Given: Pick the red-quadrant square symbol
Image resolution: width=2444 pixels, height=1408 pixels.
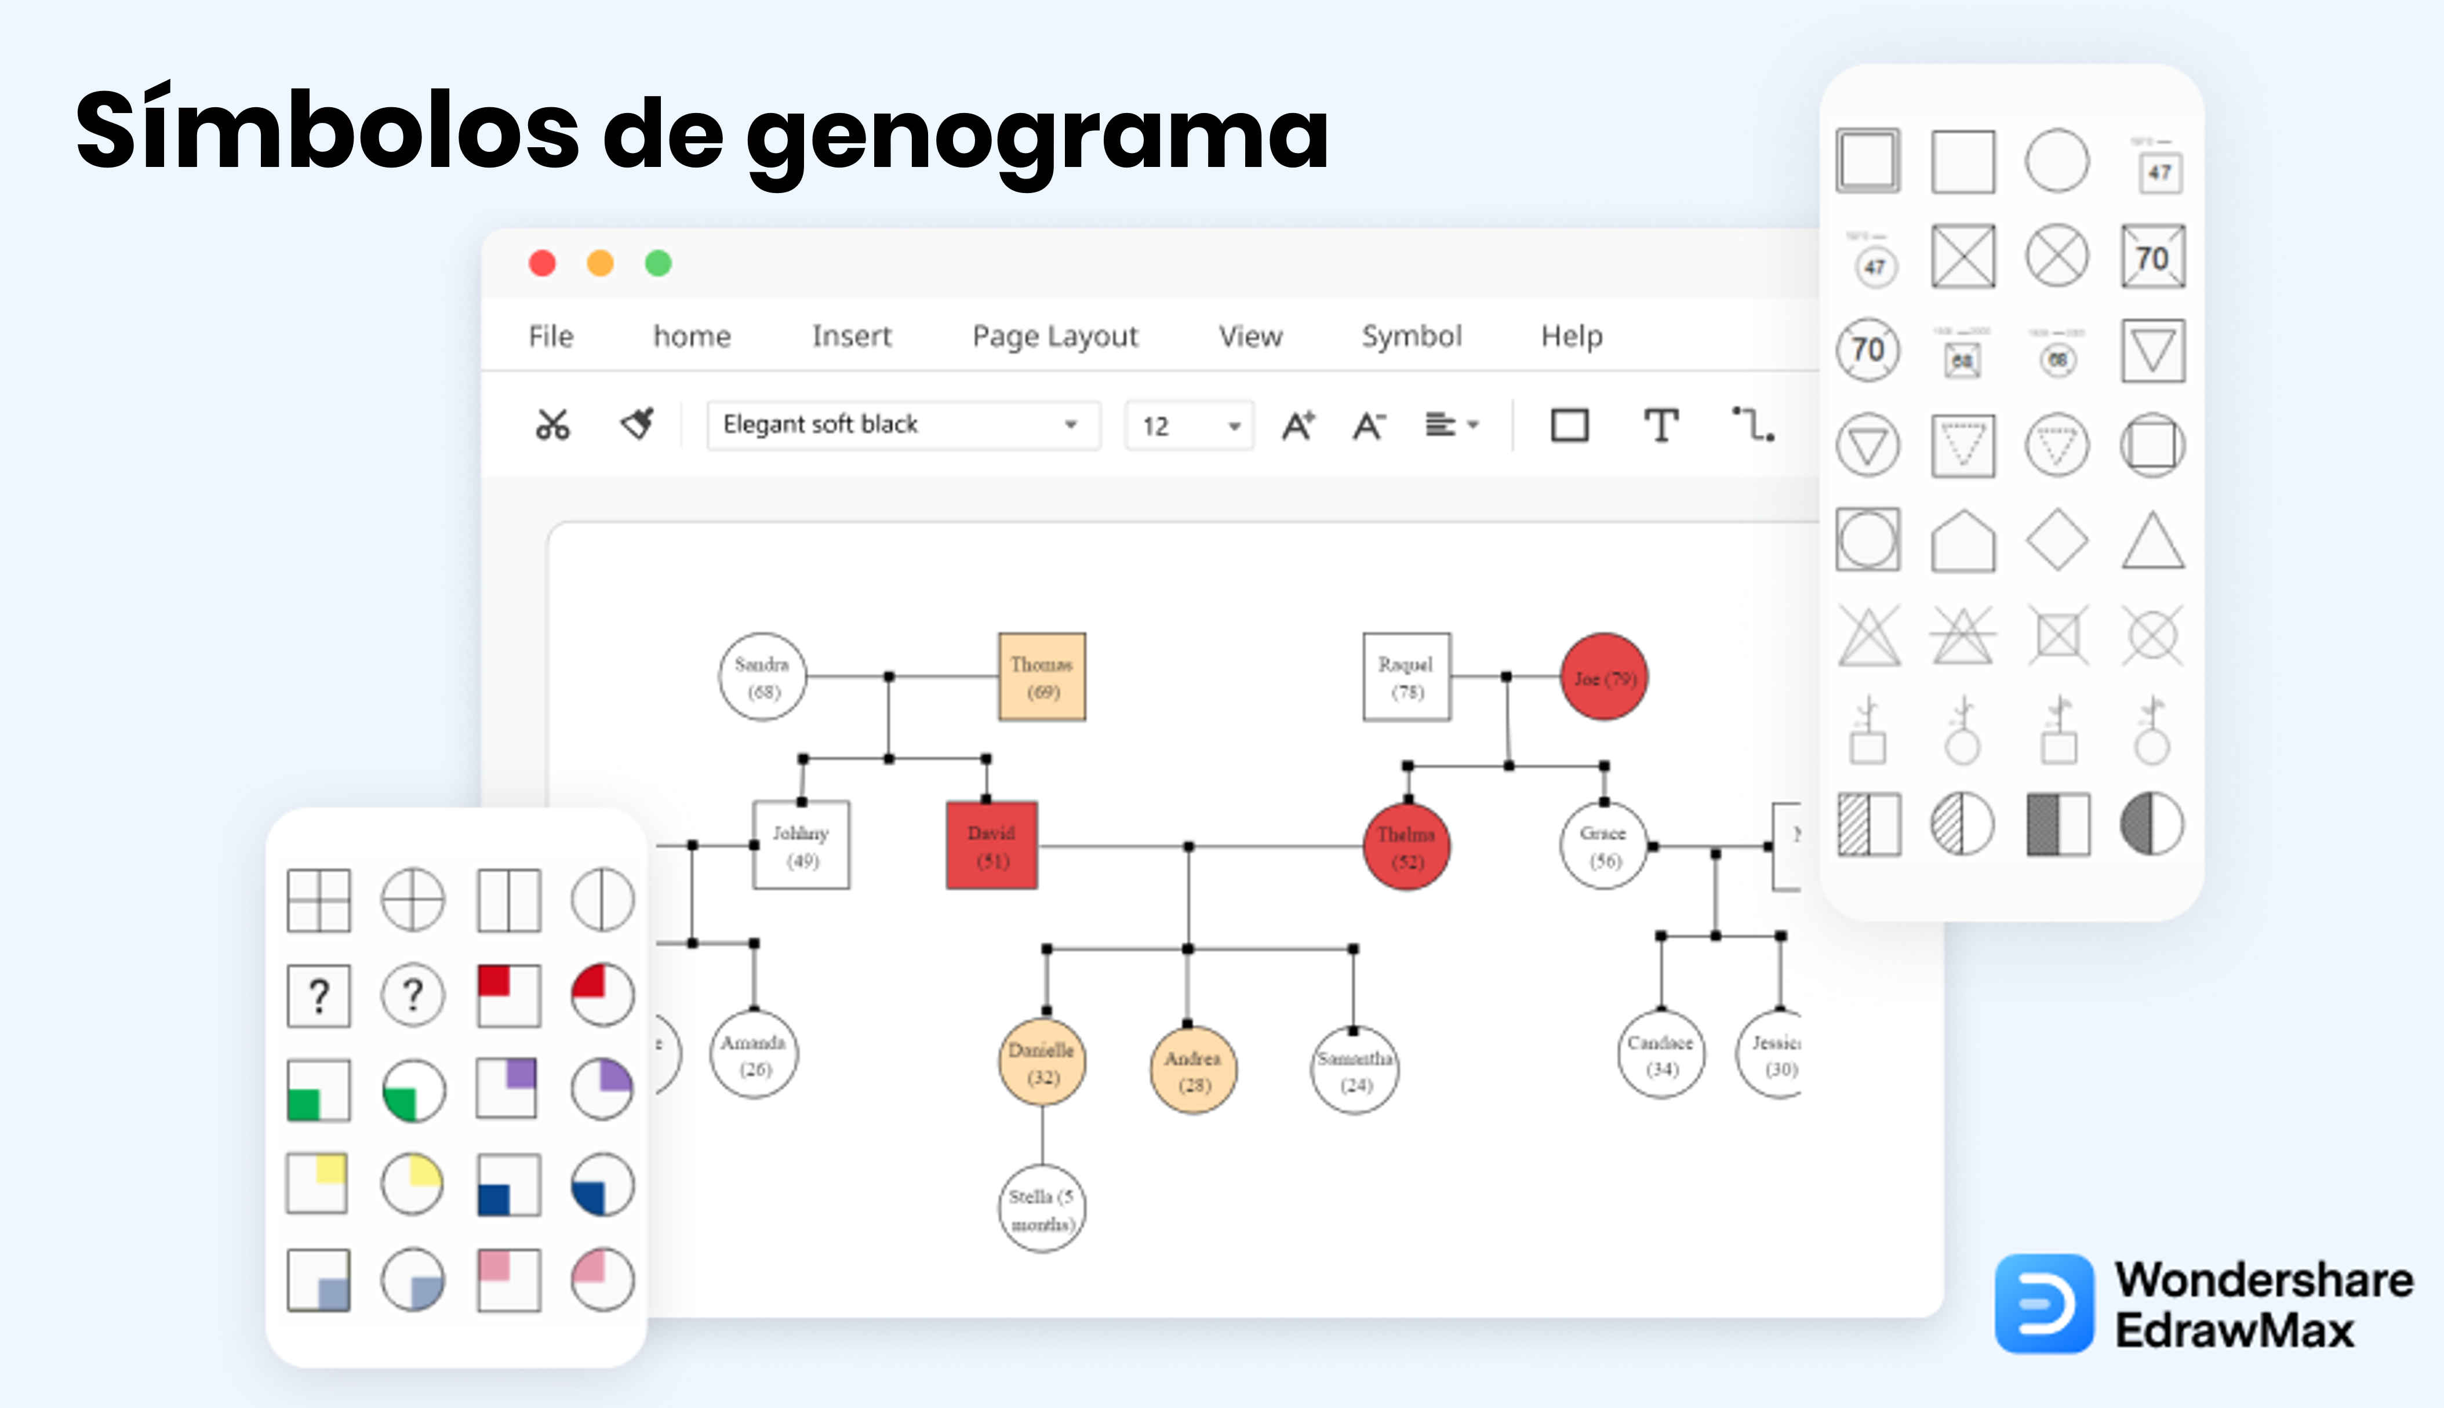Looking at the screenshot, I should tap(508, 995).
